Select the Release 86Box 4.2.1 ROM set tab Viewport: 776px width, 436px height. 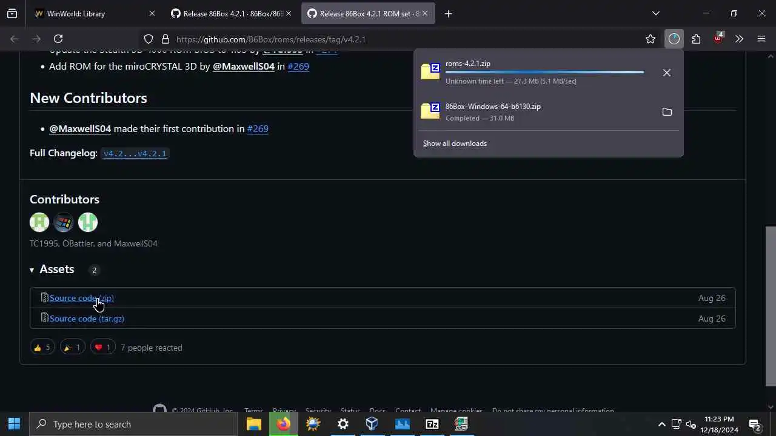click(x=368, y=13)
